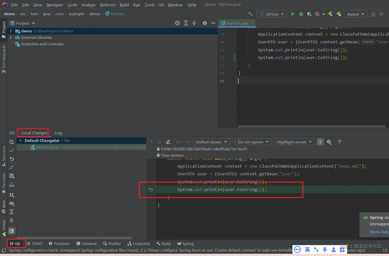Debug GPTest with the bug icon
This screenshot has height=256, width=389.
click(301, 14)
